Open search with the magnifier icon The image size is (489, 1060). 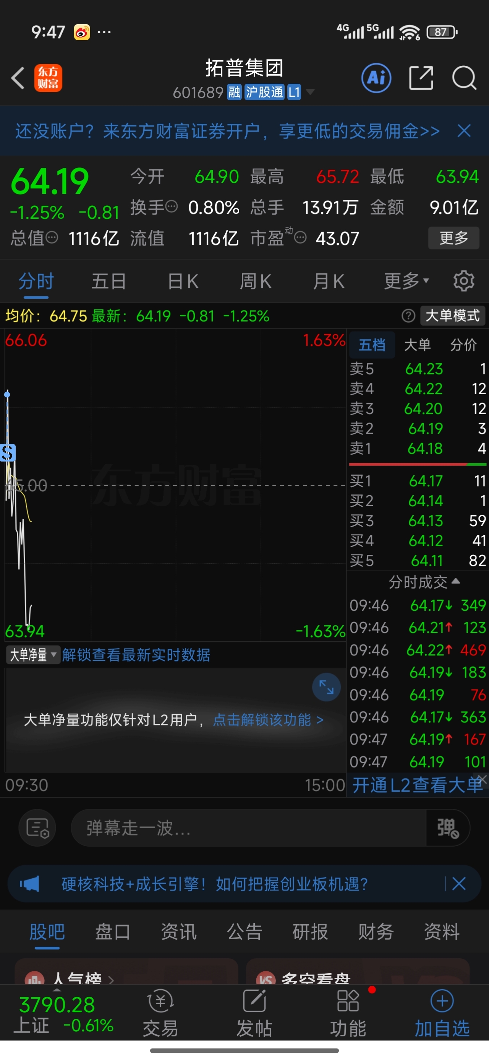pyautogui.click(x=464, y=78)
